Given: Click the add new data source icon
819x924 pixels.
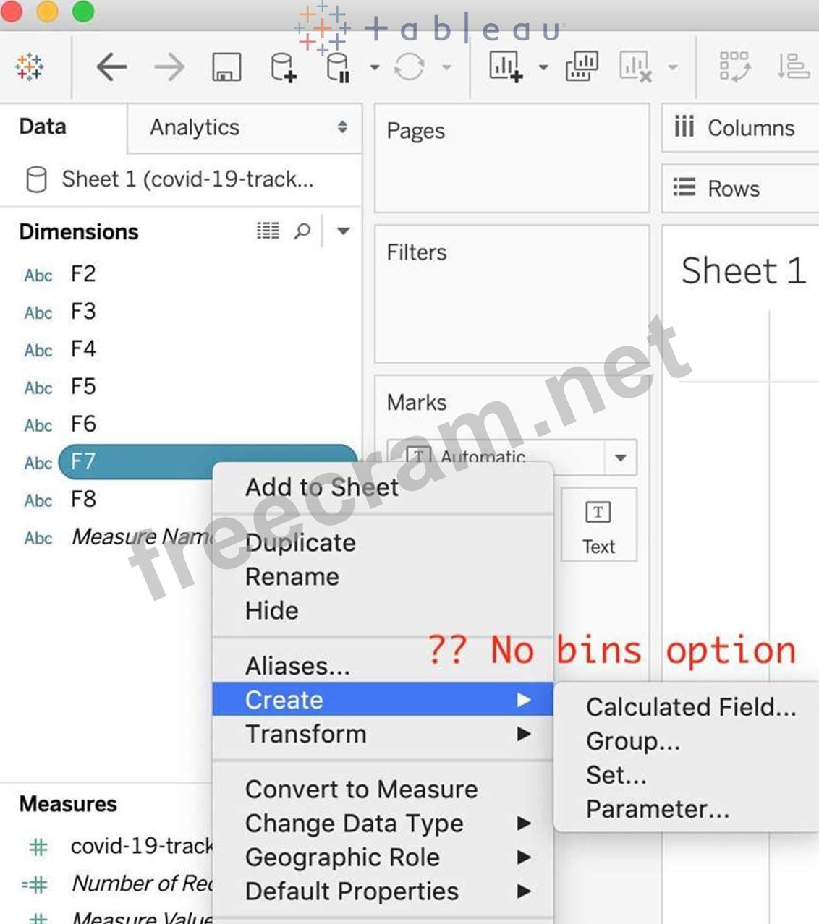Looking at the screenshot, I should click(283, 67).
